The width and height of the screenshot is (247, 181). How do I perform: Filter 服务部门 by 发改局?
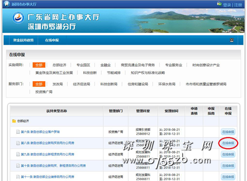point(58,84)
